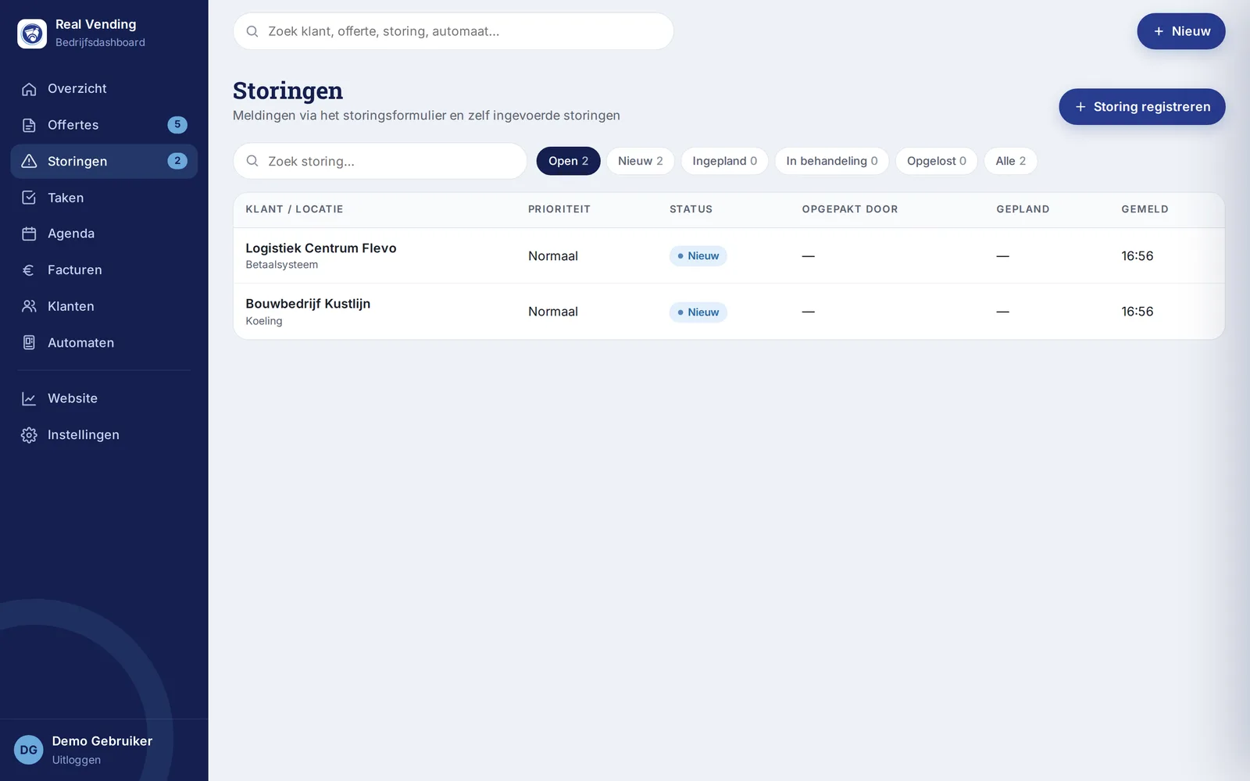Click the Instellingen gear icon
The height and width of the screenshot is (781, 1250).
coord(29,435)
